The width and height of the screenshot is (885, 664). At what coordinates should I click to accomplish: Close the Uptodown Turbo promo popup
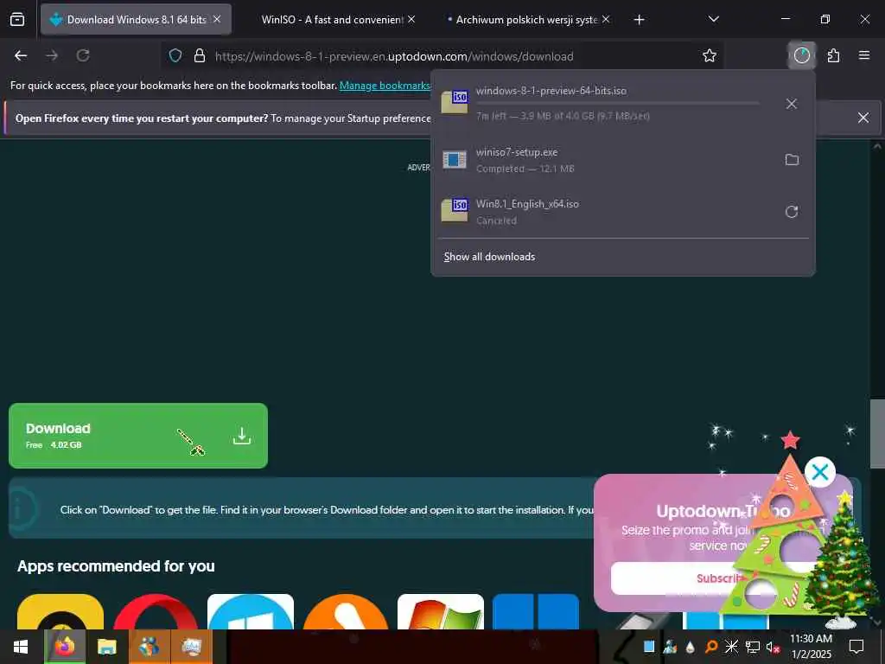[820, 472]
